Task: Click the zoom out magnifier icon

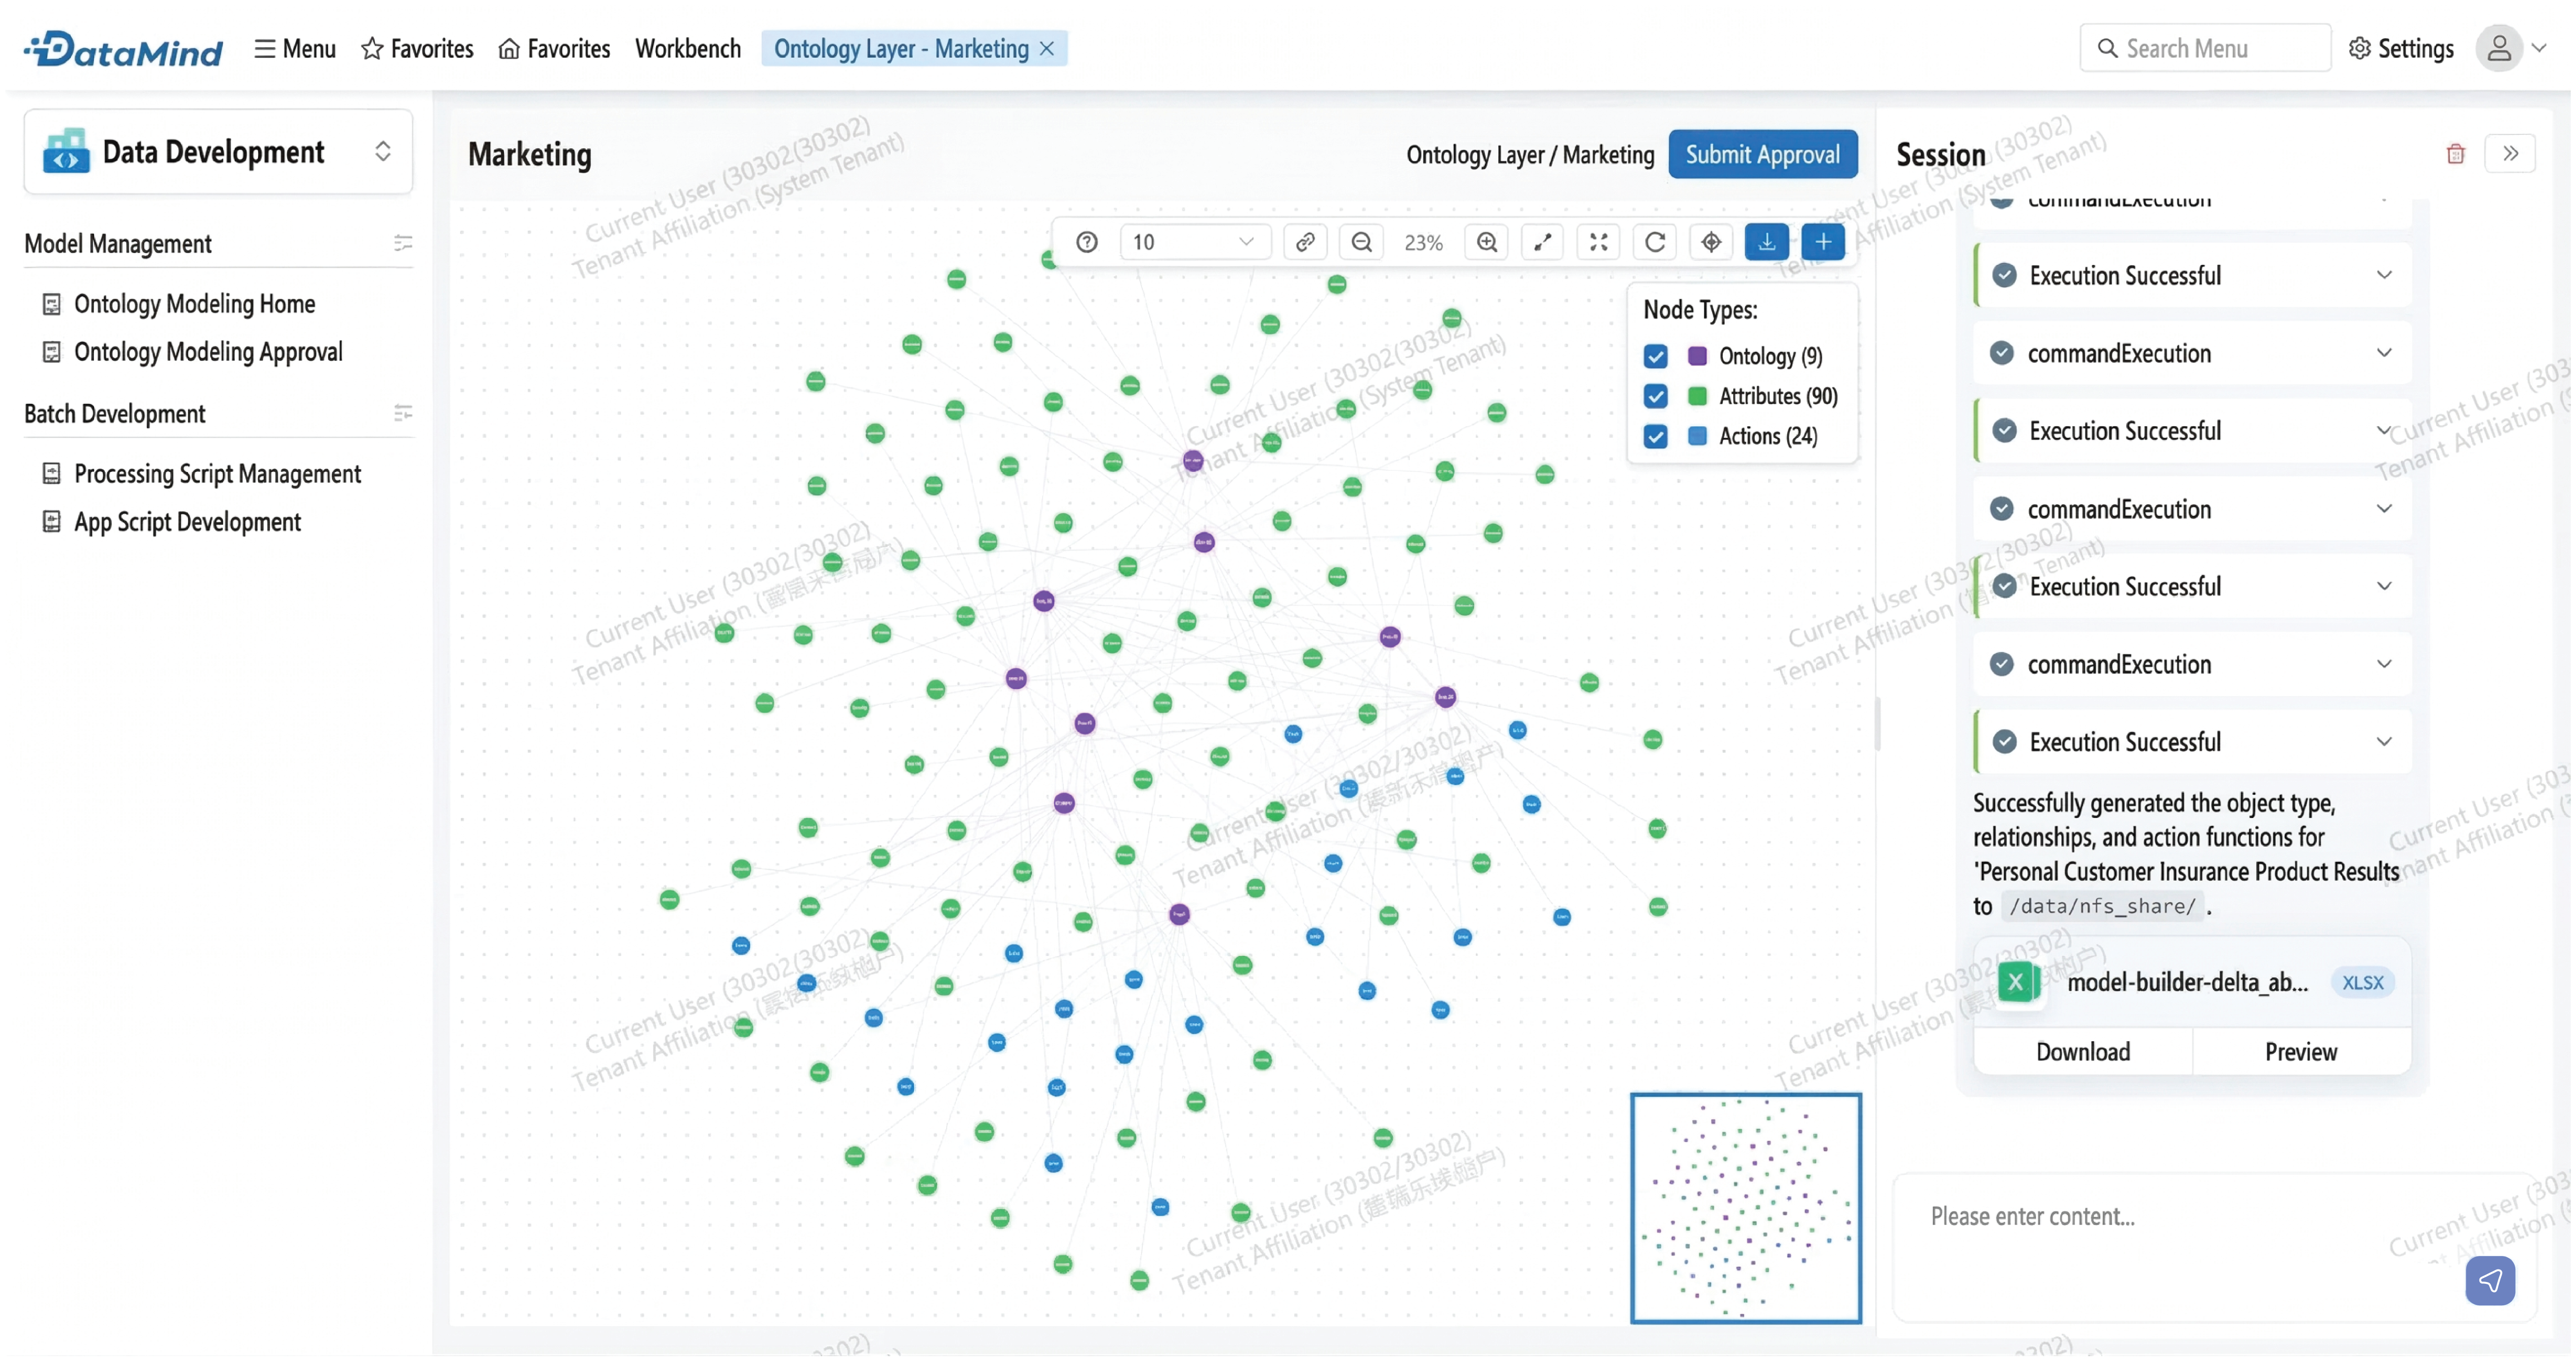Action: [x=1361, y=242]
